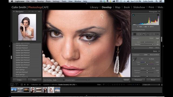Viewport: 173px width, 97px height.
Task: Toggle the Original Photo checkbox
Action: [x=134, y=30]
